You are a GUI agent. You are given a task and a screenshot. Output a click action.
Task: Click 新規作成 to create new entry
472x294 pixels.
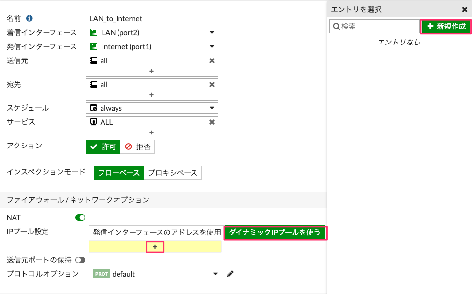(x=446, y=27)
